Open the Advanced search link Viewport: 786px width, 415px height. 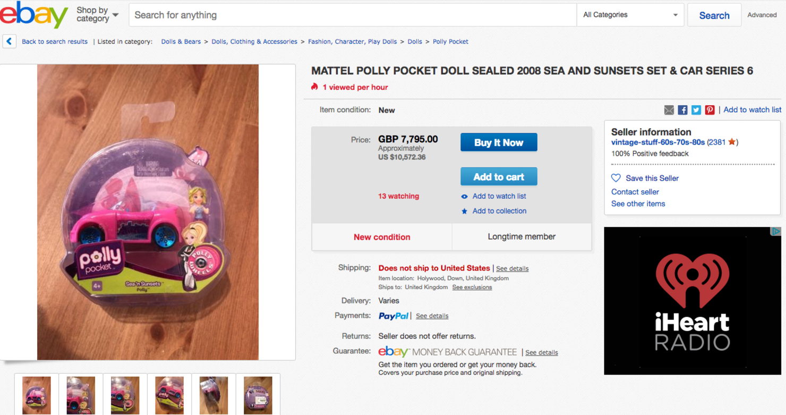pos(762,15)
